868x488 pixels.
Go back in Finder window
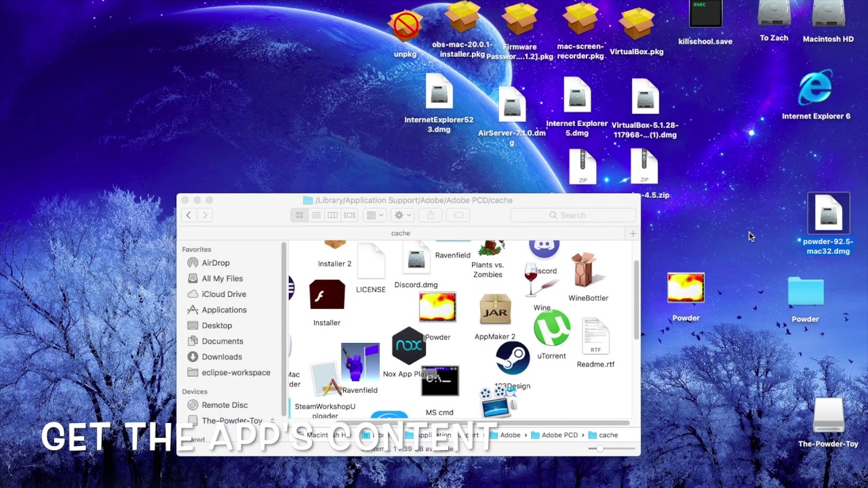[x=189, y=215]
